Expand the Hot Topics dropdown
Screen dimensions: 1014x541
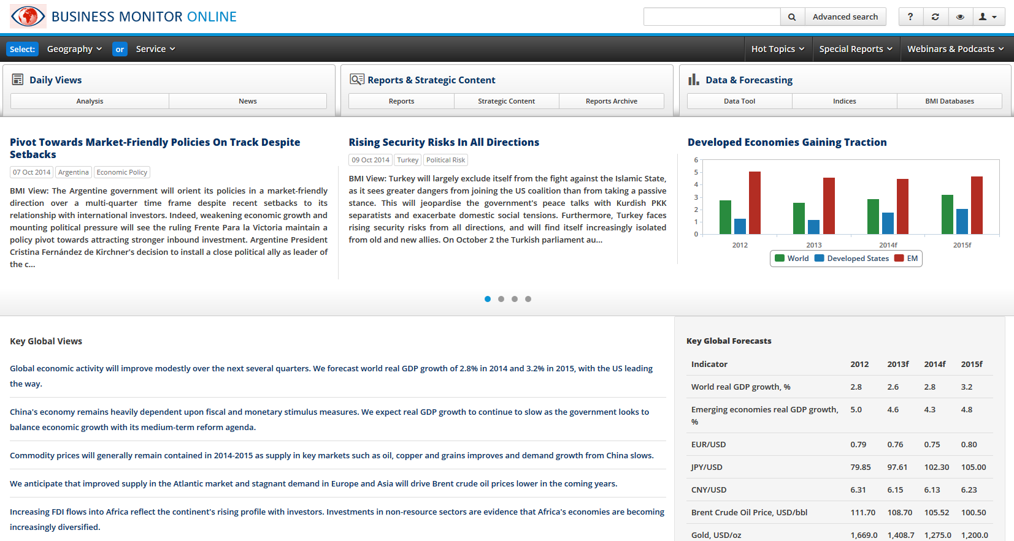(x=777, y=49)
